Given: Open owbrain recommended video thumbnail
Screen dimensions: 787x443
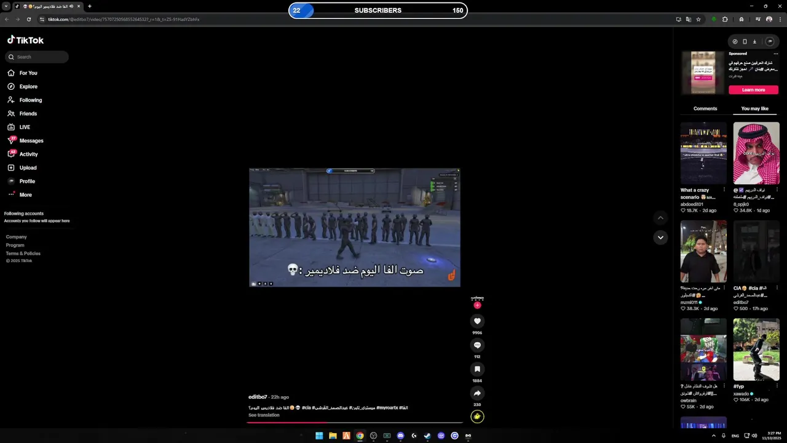Looking at the screenshot, I should tap(703, 349).
